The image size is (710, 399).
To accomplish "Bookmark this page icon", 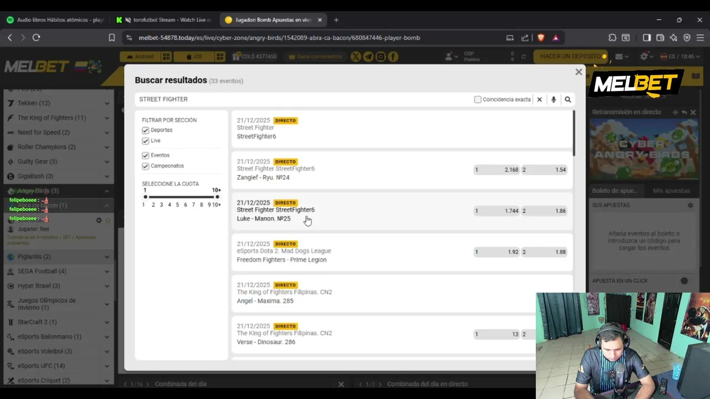I will [x=111, y=38].
